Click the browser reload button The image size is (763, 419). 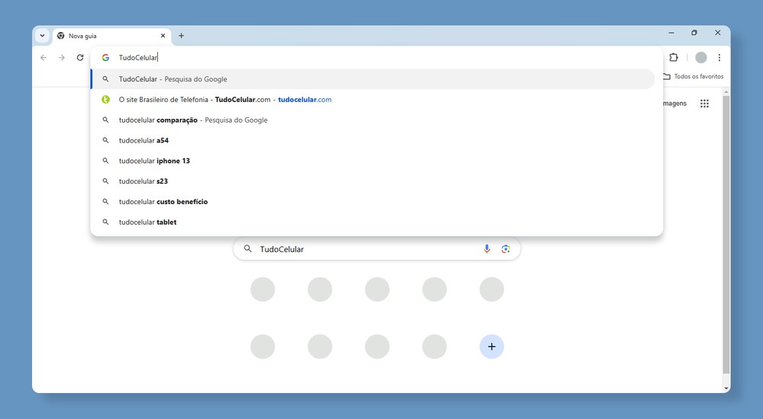(x=80, y=58)
